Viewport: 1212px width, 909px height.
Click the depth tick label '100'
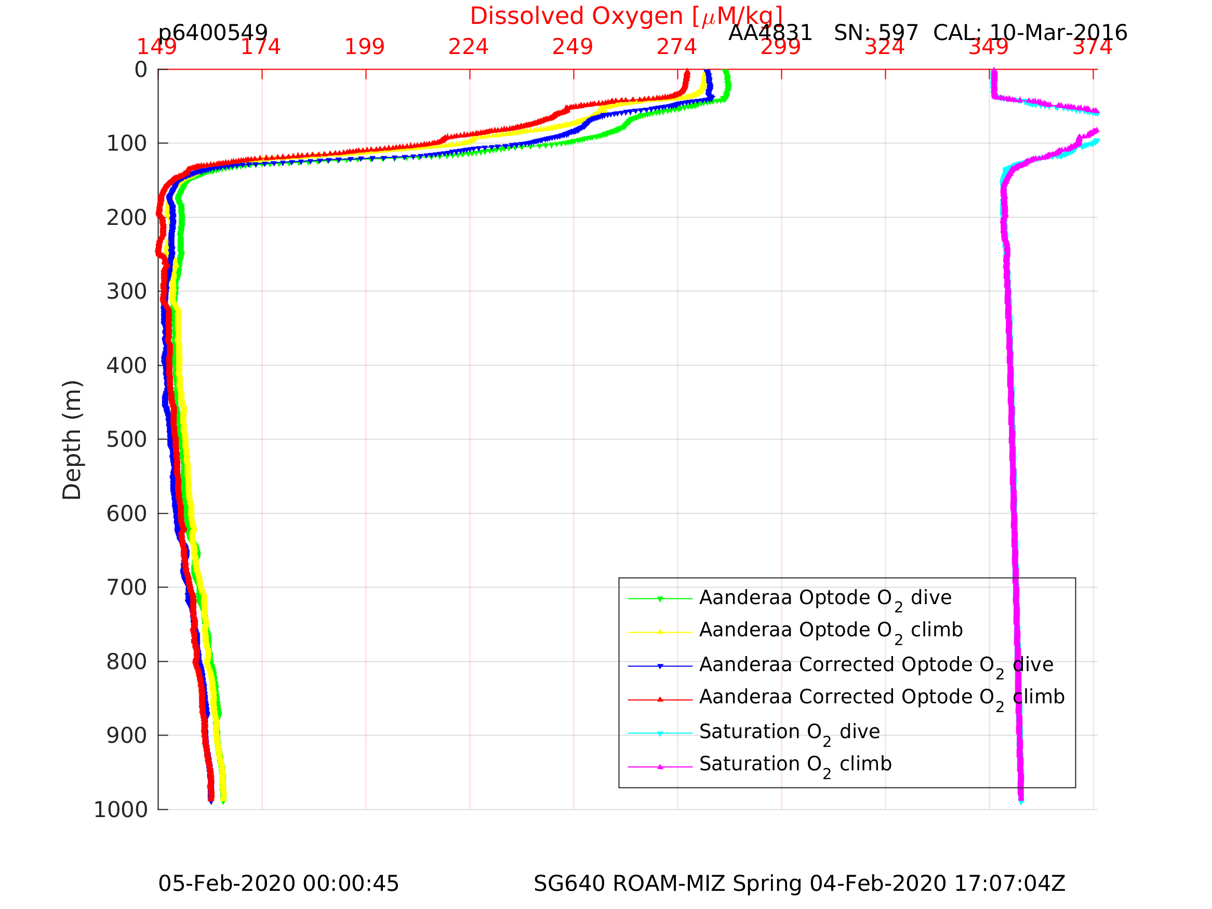127,143
